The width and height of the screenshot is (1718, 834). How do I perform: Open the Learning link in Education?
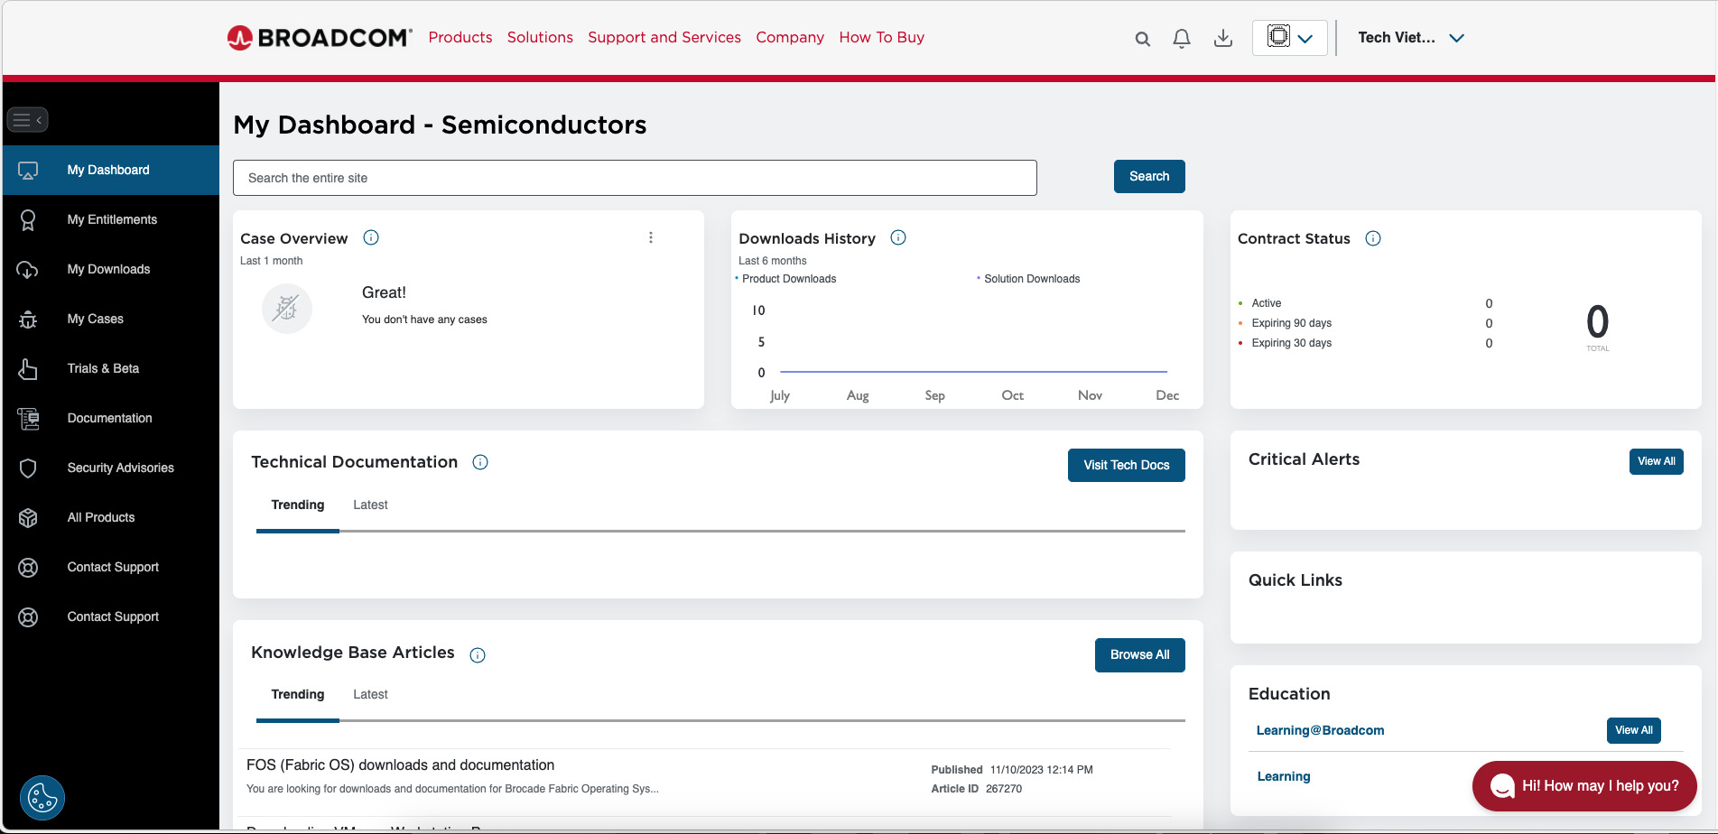1284,776
